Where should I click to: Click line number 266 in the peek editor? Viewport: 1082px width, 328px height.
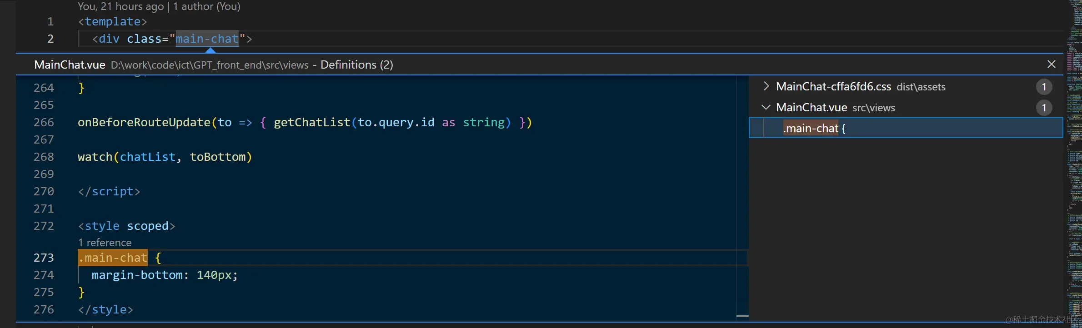[x=44, y=123]
